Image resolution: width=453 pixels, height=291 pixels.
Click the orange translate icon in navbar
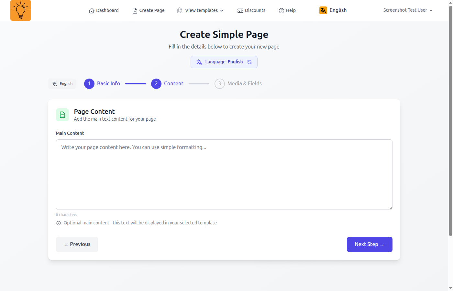pyautogui.click(x=323, y=10)
